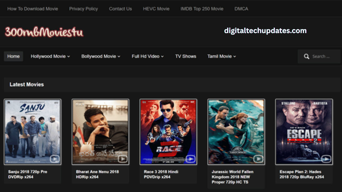This screenshot has height=192, width=342.
Task: Open the IMDB Top 250 Movie link
Action: point(202,9)
